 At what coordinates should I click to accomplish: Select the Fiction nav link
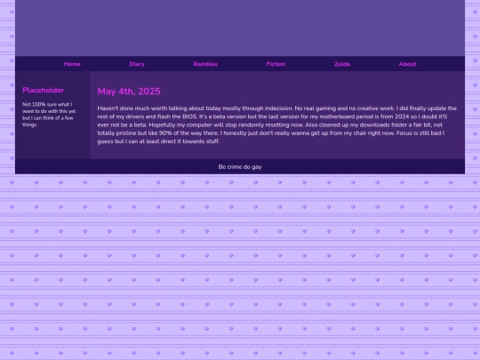point(276,64)
